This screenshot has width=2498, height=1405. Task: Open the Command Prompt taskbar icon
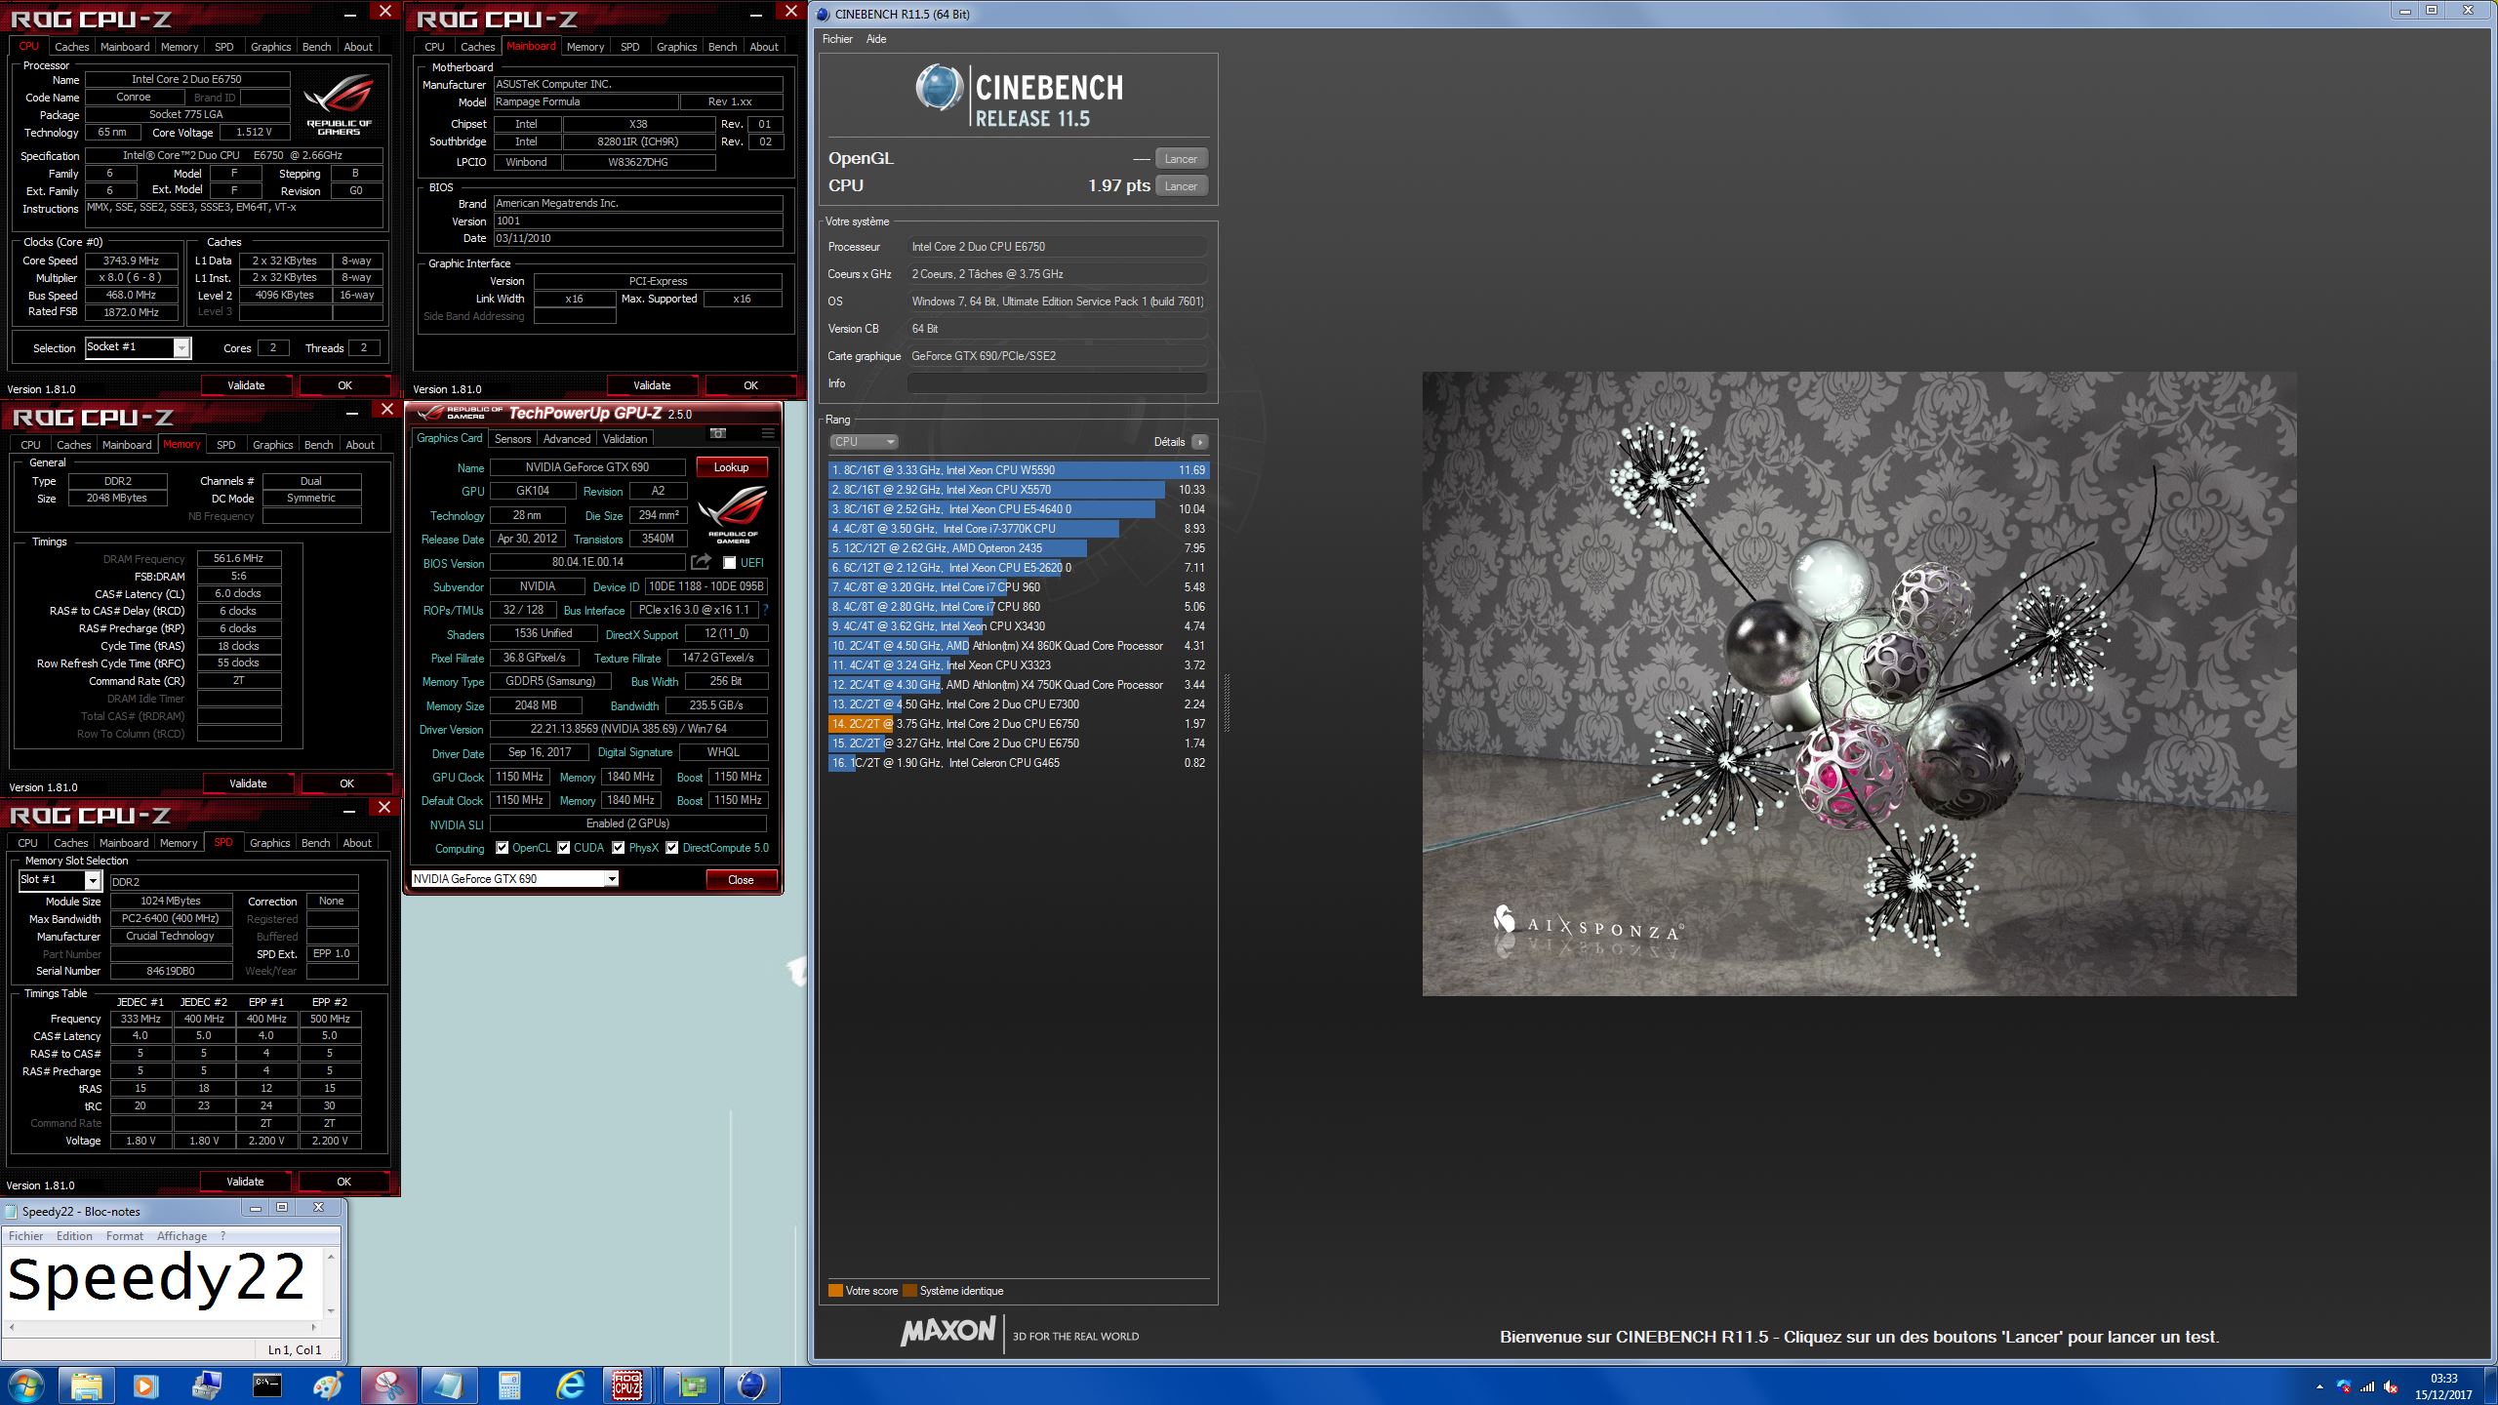(266, 1385)
